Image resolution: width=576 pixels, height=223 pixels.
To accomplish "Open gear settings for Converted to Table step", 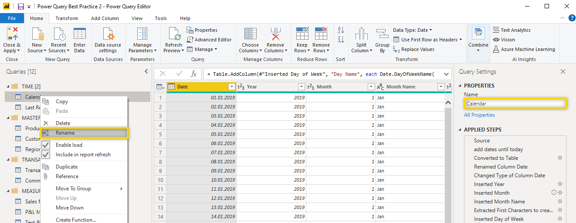I will point(560,158).
